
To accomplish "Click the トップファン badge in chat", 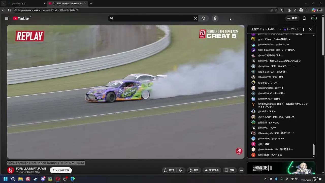I will [x=291, y=29].
